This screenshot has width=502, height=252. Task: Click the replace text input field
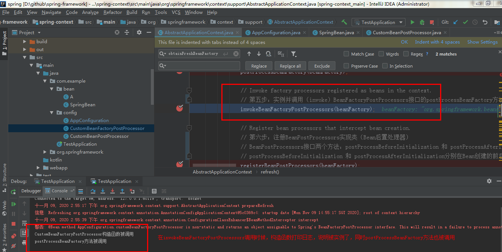coord(199,66)
